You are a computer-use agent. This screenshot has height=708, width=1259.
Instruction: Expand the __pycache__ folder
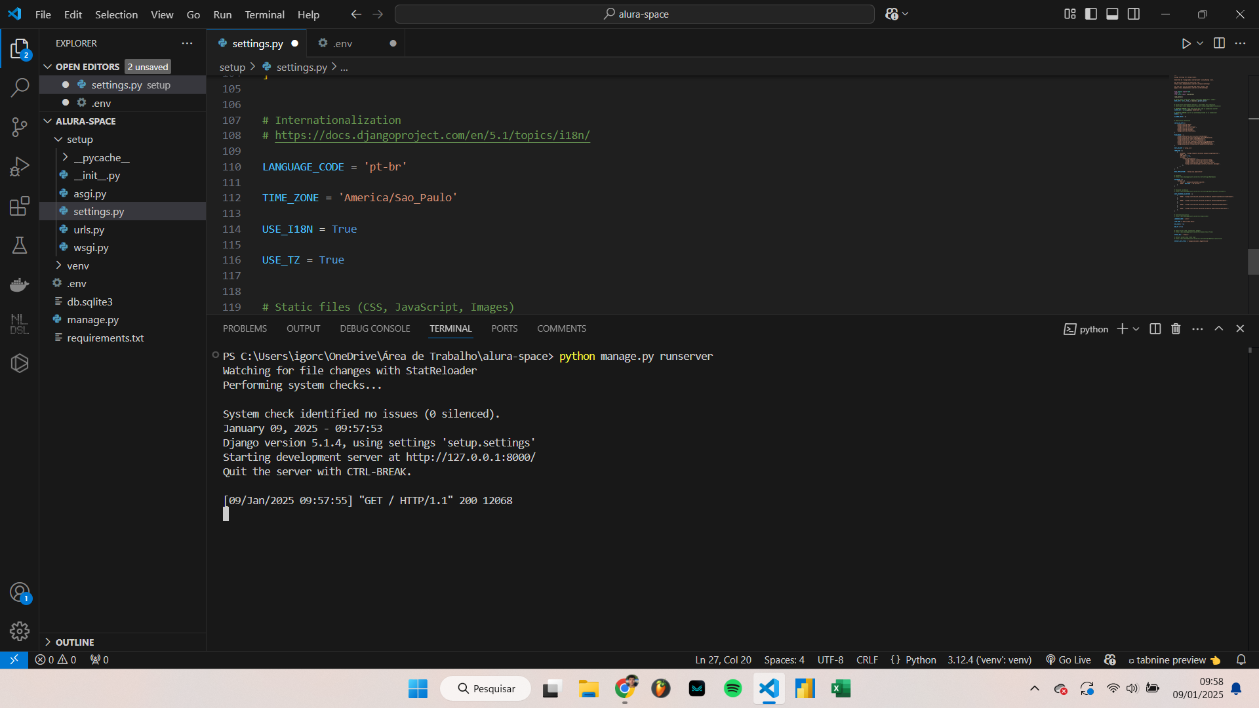click(x=65, y=157)
